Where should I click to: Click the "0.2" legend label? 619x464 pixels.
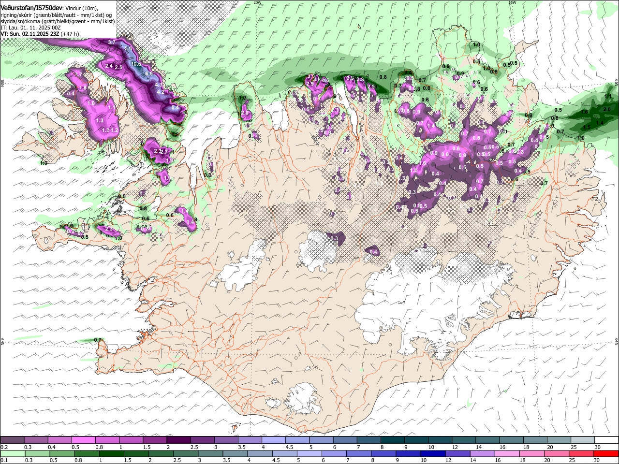click(4, 447)
